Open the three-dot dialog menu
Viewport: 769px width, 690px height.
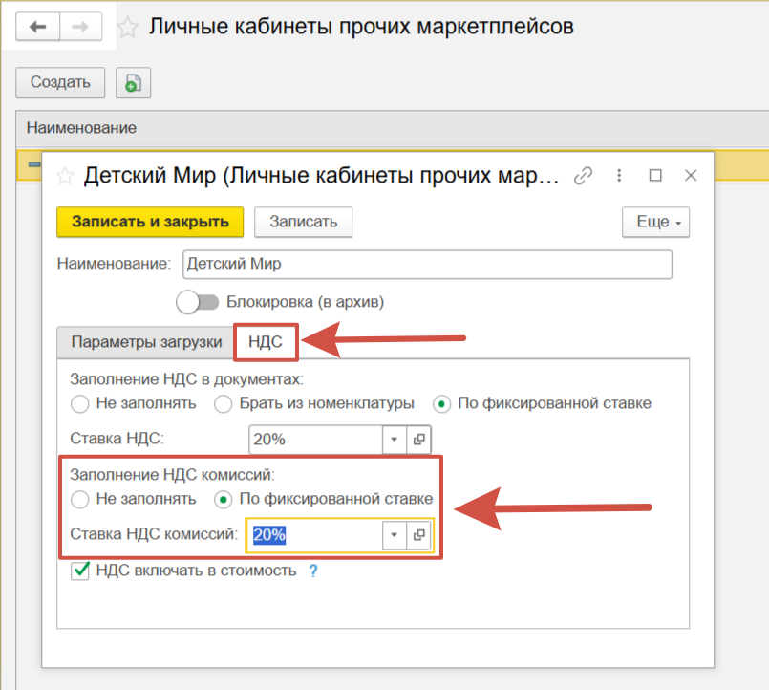pos(619,176)
